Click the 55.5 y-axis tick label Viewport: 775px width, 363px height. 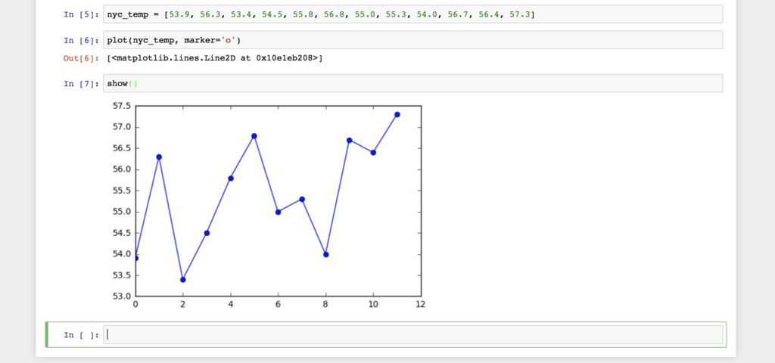coord(122,191)
